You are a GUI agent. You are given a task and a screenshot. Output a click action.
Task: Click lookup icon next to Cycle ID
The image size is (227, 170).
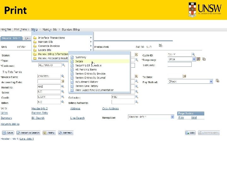(193, 54)
